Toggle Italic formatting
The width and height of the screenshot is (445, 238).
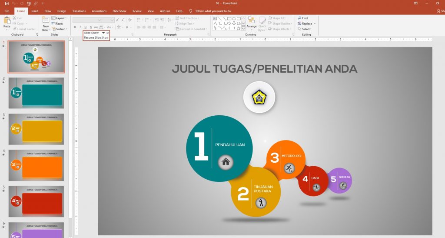point(80,27)
